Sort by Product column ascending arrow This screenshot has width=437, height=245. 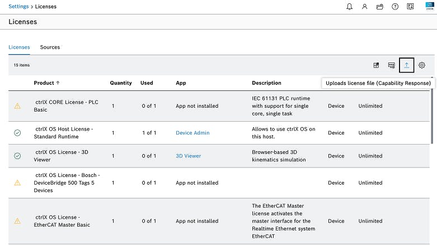point(58,83)
